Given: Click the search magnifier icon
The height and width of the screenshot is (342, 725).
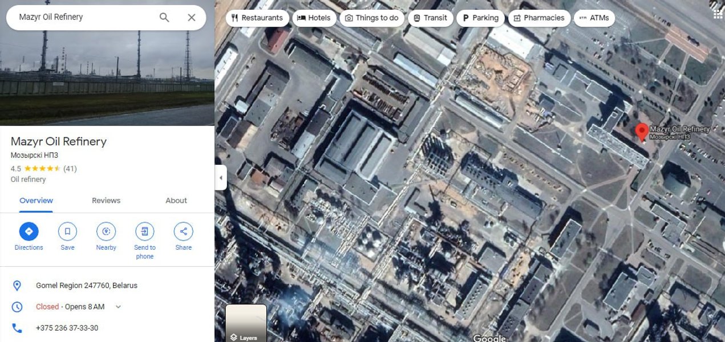Looking at the screenshot, I should [164, 18].
